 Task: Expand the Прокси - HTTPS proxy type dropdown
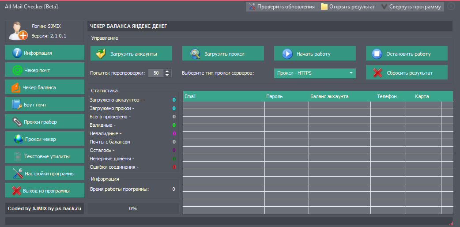pos(351,73)
